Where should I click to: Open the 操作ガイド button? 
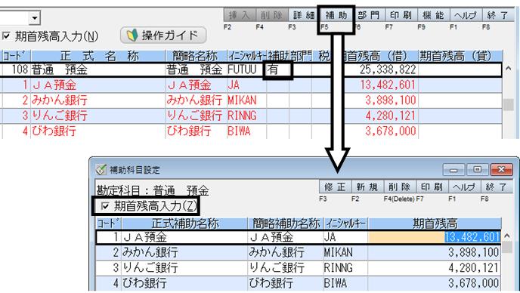pos(163,35)
